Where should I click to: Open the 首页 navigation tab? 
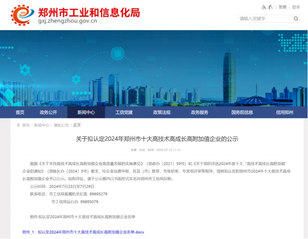click(x=20, y=113)
